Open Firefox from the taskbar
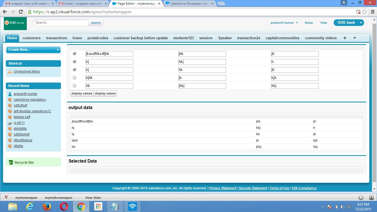Viewport: 377px width, 212px height. 47,206
